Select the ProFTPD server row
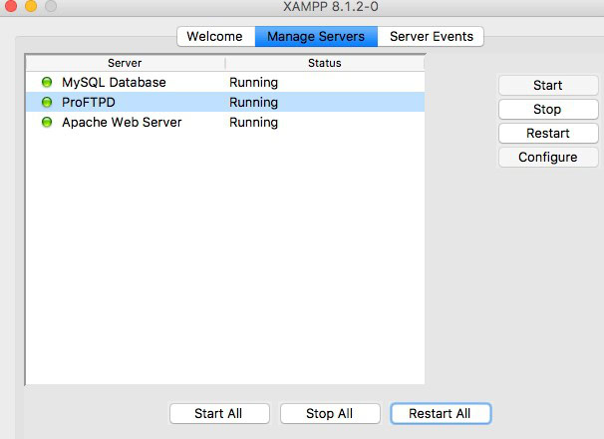This screenshot has width=604, height=439. pyautogui.click(x=225, y=102)
